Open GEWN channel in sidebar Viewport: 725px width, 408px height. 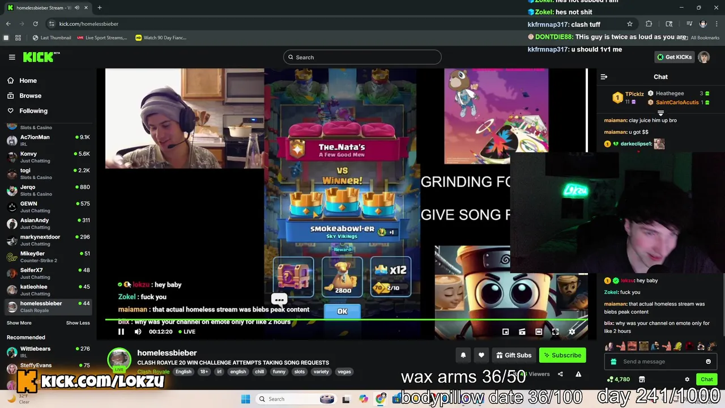click(x=48, y=207)
